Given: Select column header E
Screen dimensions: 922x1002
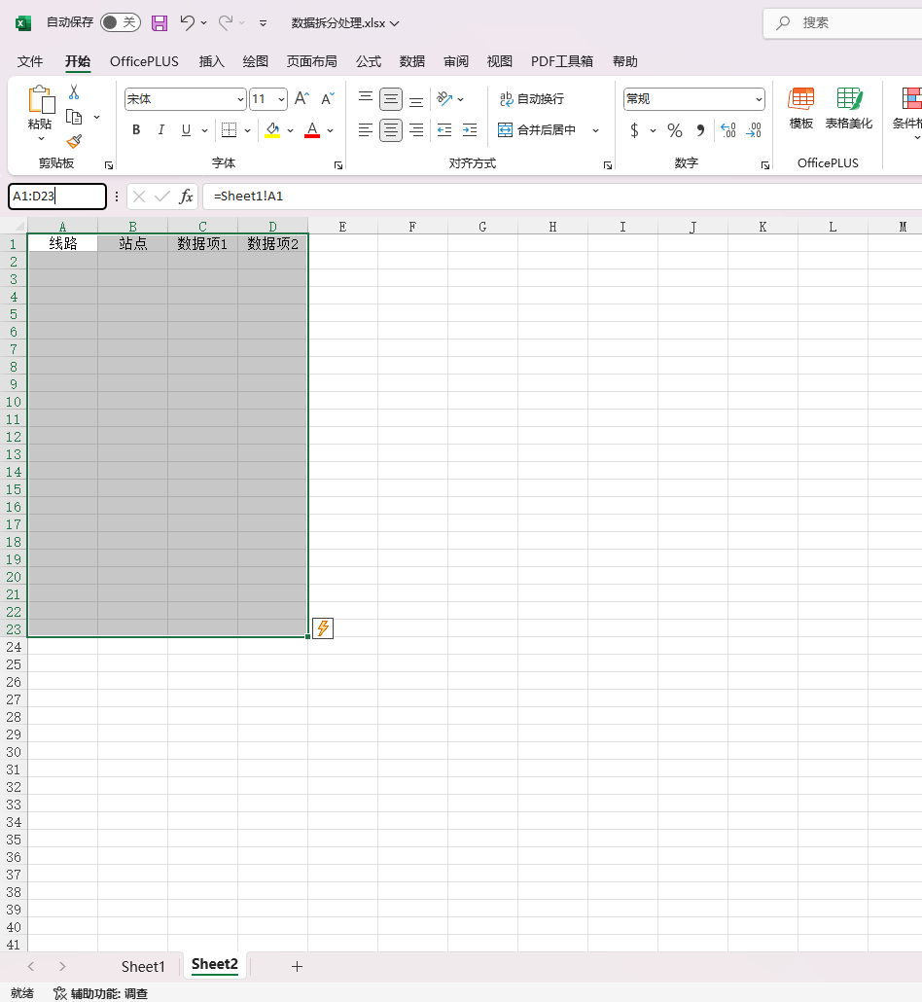Looking at the screenshot, I should 342,227.
